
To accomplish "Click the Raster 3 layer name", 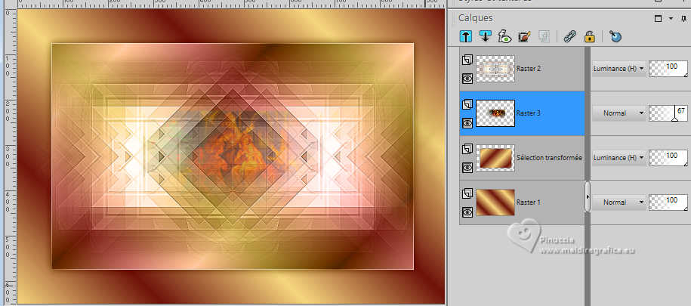I will [x=529, y=113].
